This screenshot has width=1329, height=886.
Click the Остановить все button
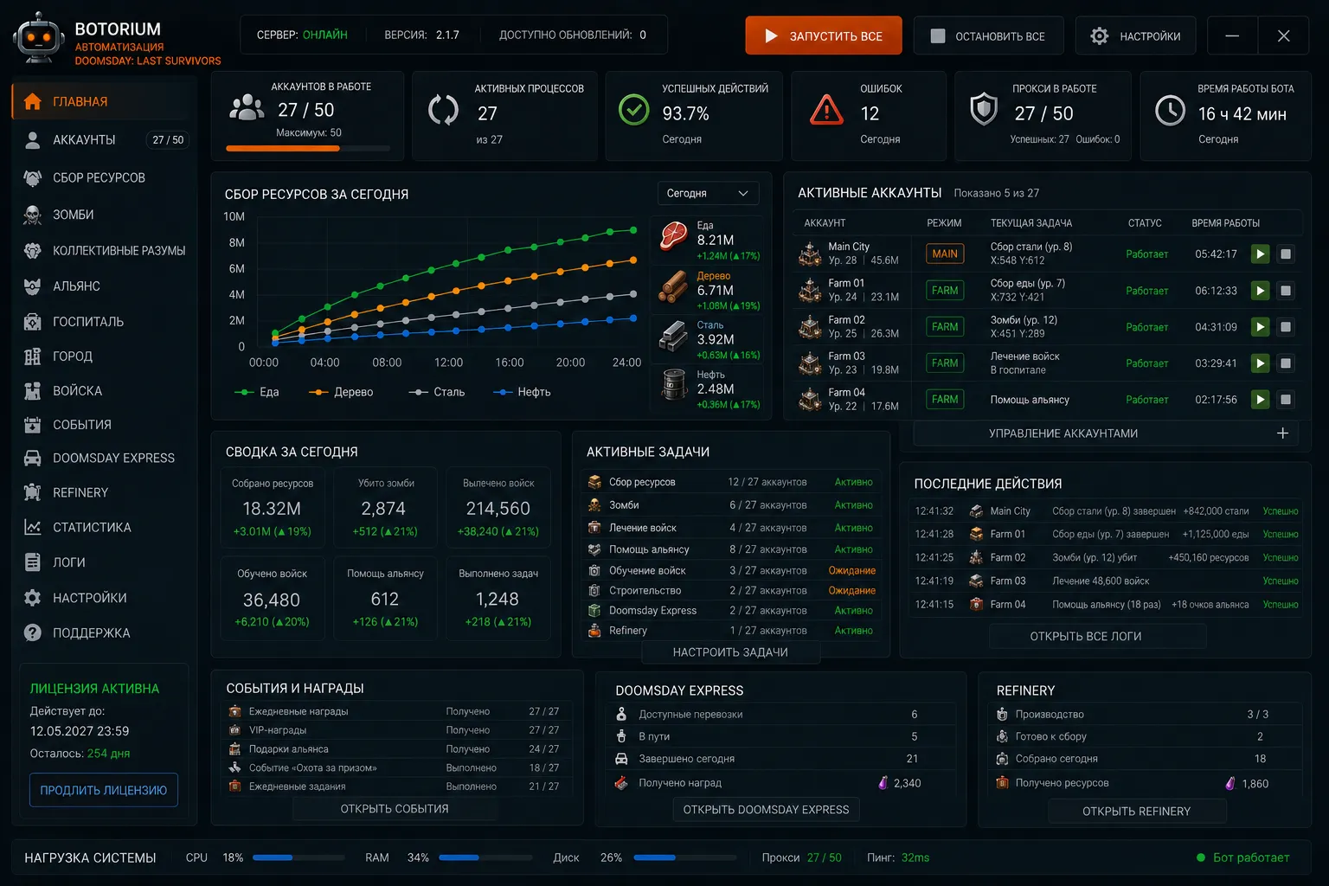pos(988,35)
